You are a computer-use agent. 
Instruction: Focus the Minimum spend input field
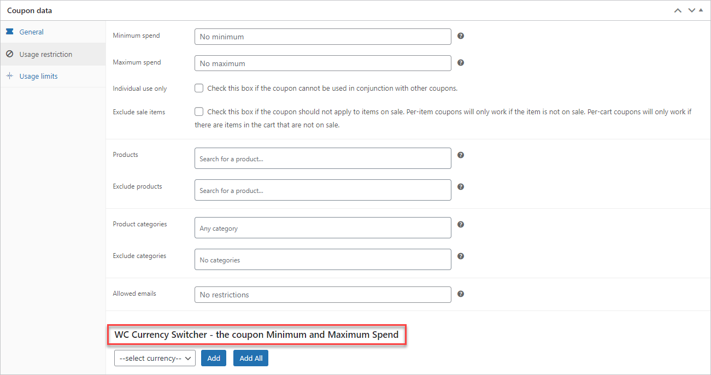322,37
